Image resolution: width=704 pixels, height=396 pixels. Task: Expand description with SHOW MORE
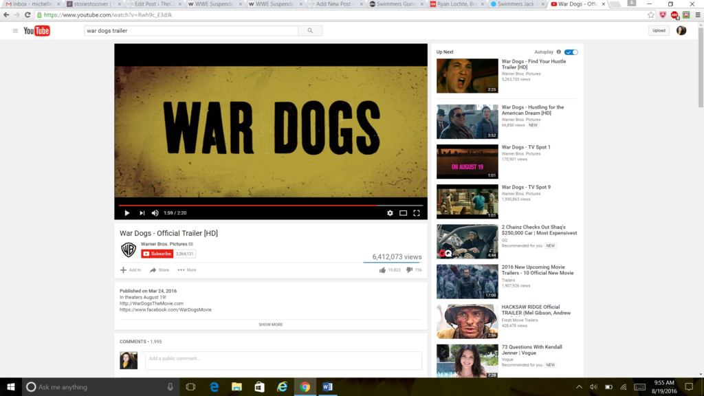(270, 324)
